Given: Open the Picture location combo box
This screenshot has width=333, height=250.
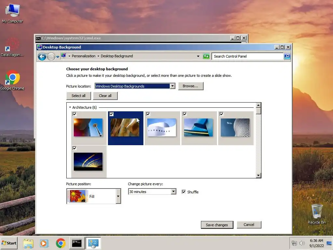Looking at the screenshot, I should click(x=135, y=86).
